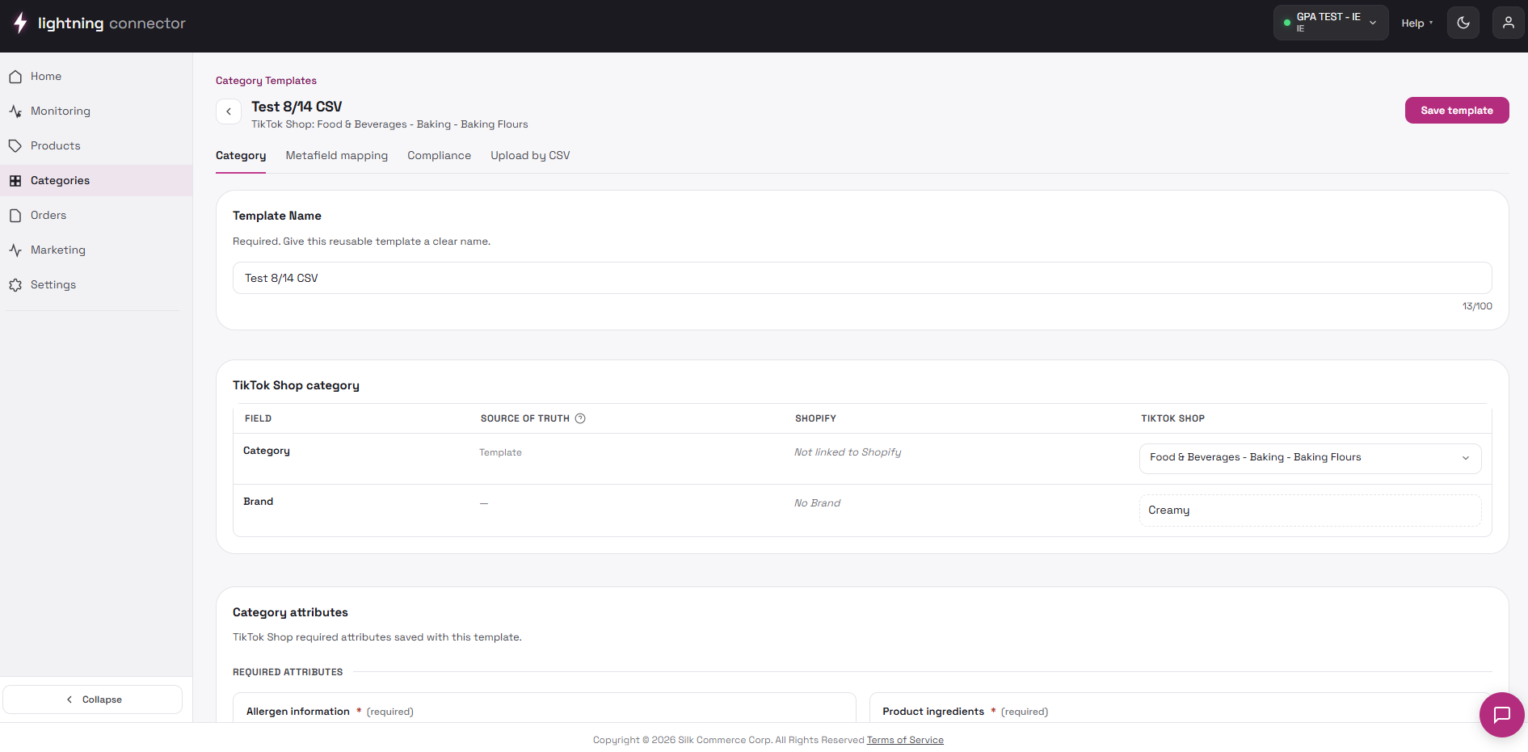Click the Save template button
The width and height of the screenshot is (1528, 752).
tap(1457, 111)
